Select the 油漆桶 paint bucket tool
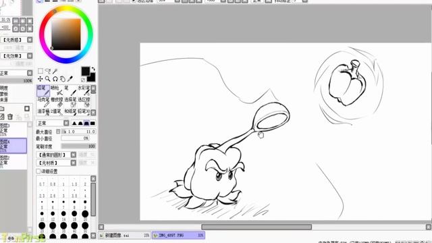This screenshot has width=432, height=243. click(43, 112)
